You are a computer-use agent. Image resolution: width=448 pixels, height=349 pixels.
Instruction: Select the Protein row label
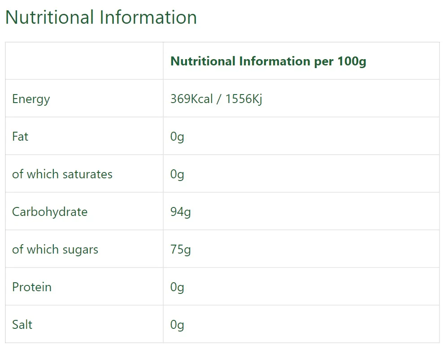(x=32, y=287)
